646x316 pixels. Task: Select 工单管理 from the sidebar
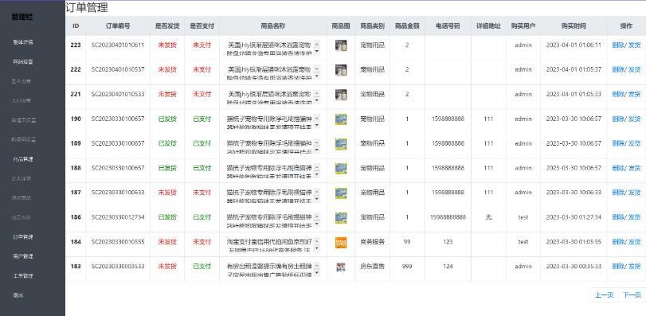click(x=22, y=275)
